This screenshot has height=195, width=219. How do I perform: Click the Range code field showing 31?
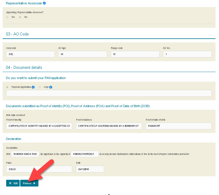(x=135, y=54)
